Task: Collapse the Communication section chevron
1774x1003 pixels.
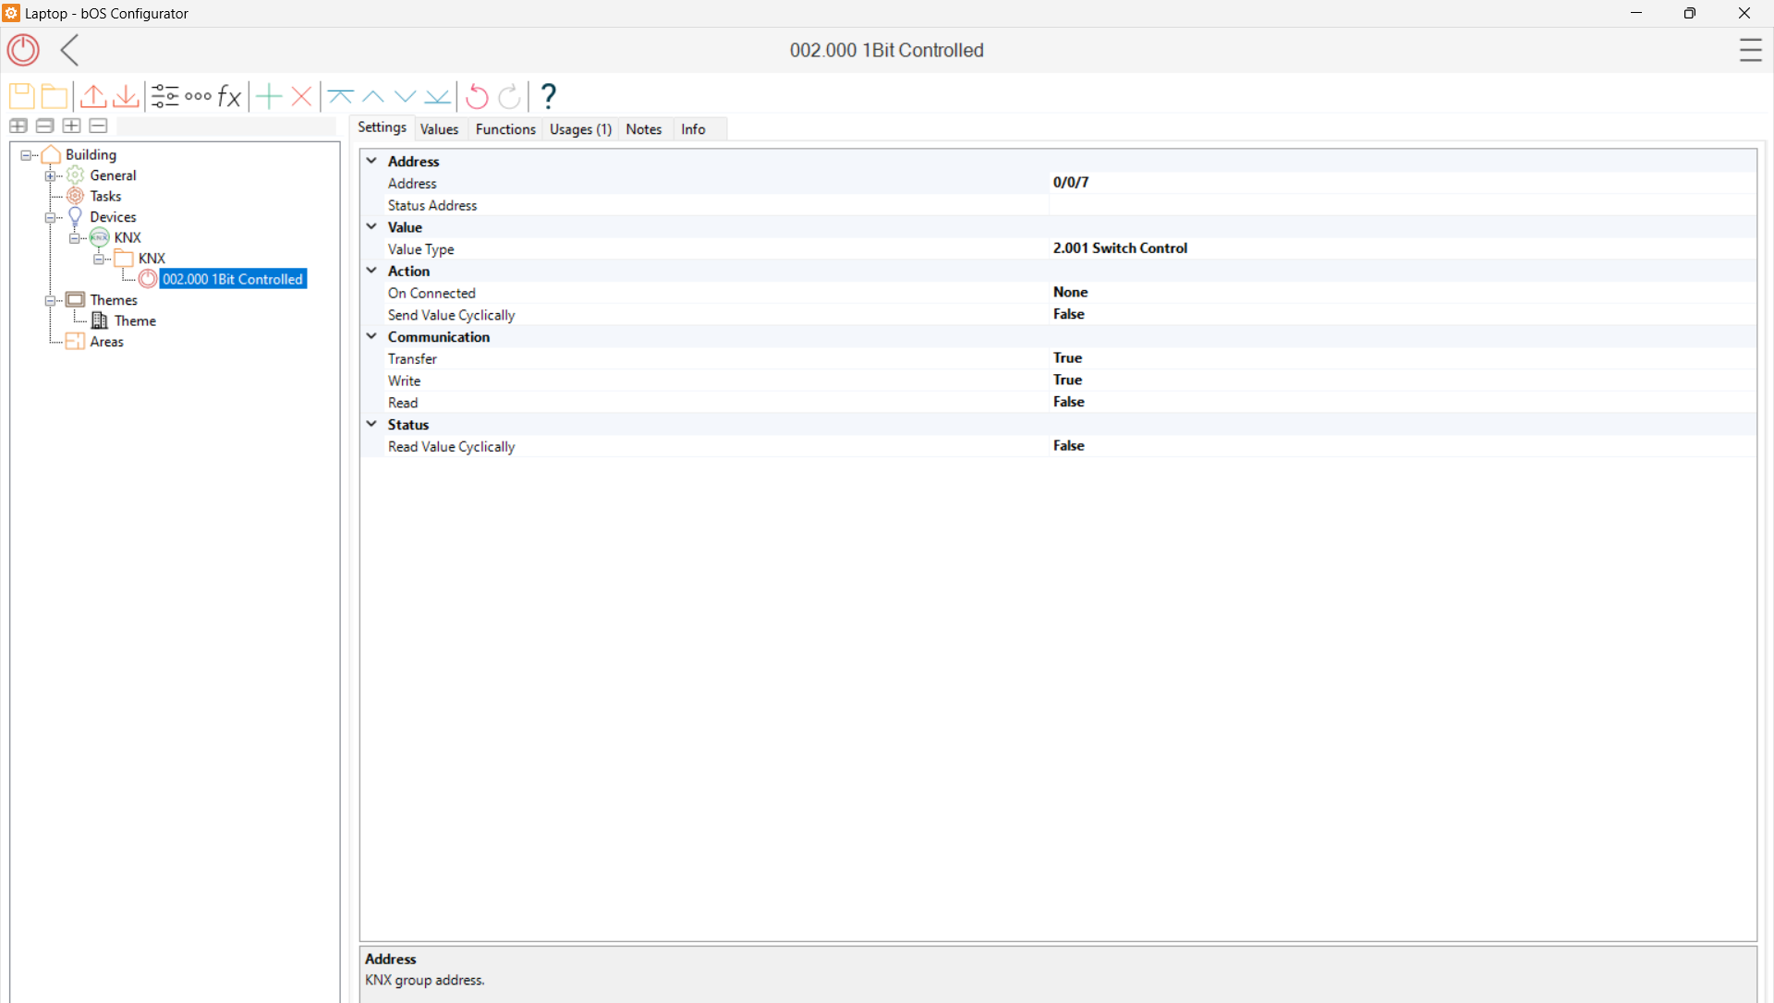Action: click(x=371, y=336)
